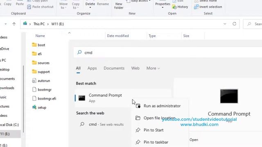262x147 pixels.
Task: Choose Open file location from context menu
Action: [x=160, y=118]
